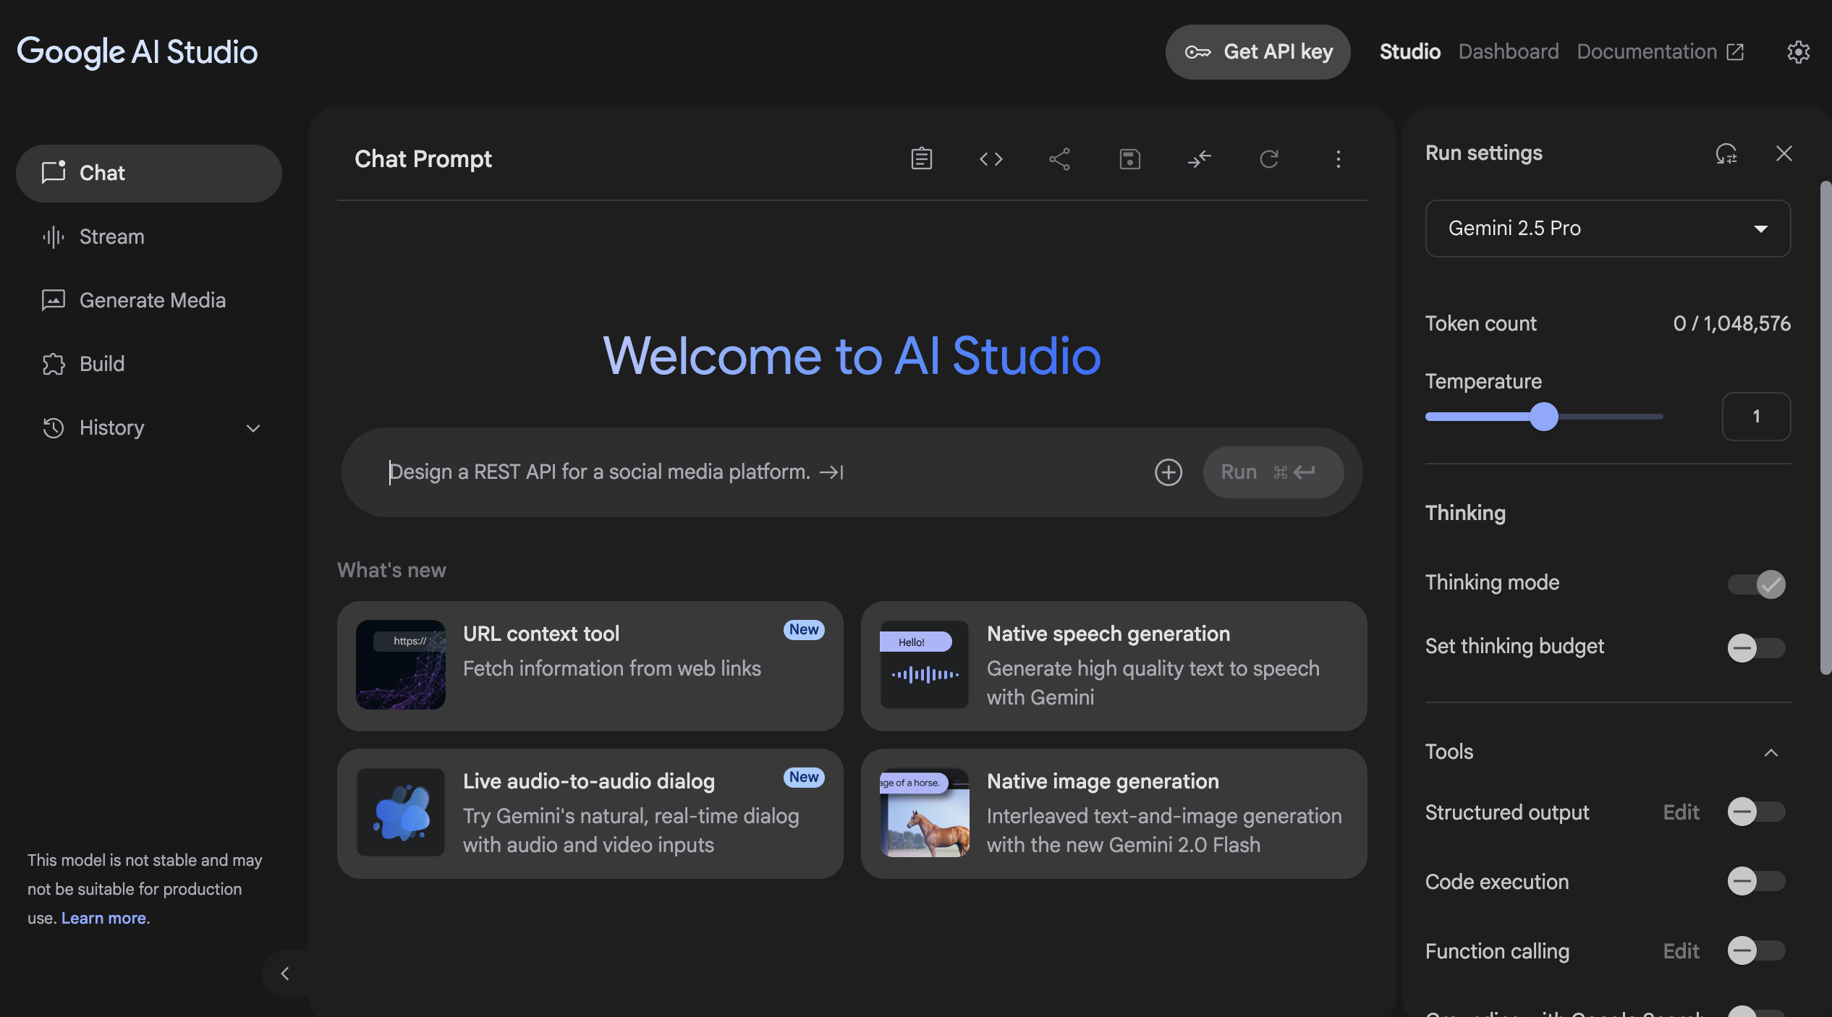
Task: Collapse the Tools section chevron
Action: (x=1770, y=752)
